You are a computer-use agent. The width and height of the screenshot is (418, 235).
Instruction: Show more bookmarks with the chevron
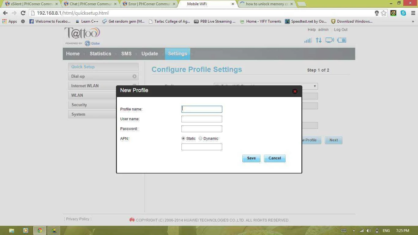pyautogui.click(x=413, y=21)
